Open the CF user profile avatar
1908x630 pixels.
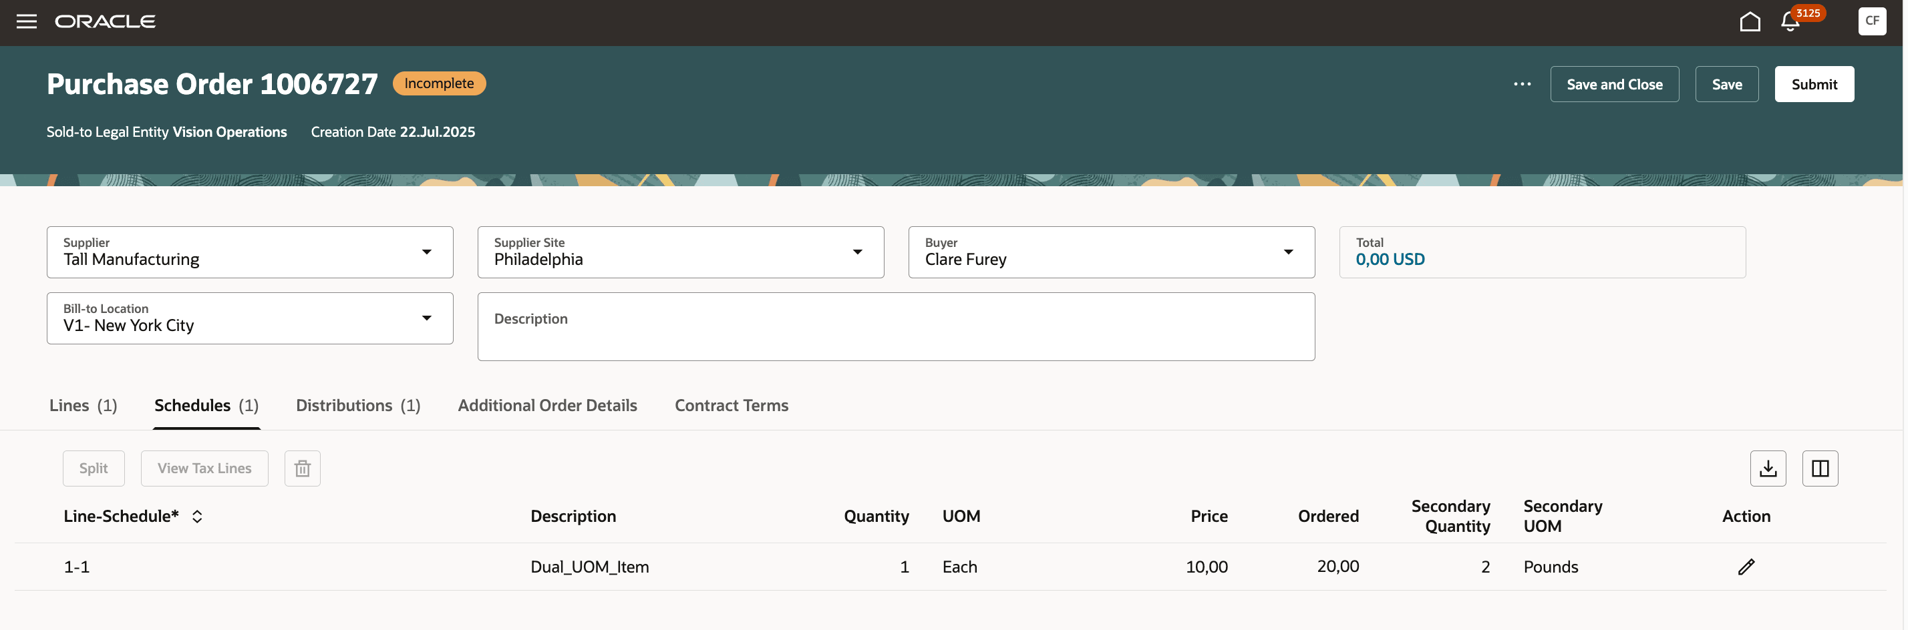(x=1872, y=21)
